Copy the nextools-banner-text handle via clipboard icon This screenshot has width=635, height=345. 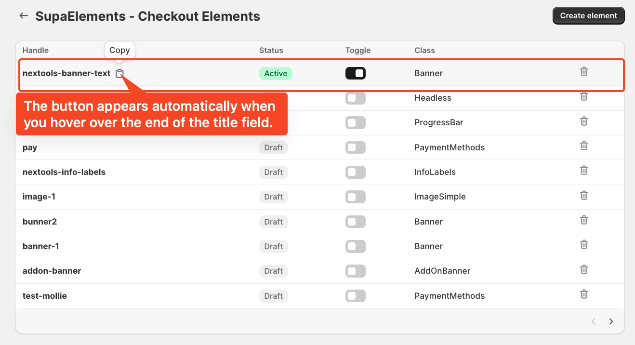click(119, 73)
